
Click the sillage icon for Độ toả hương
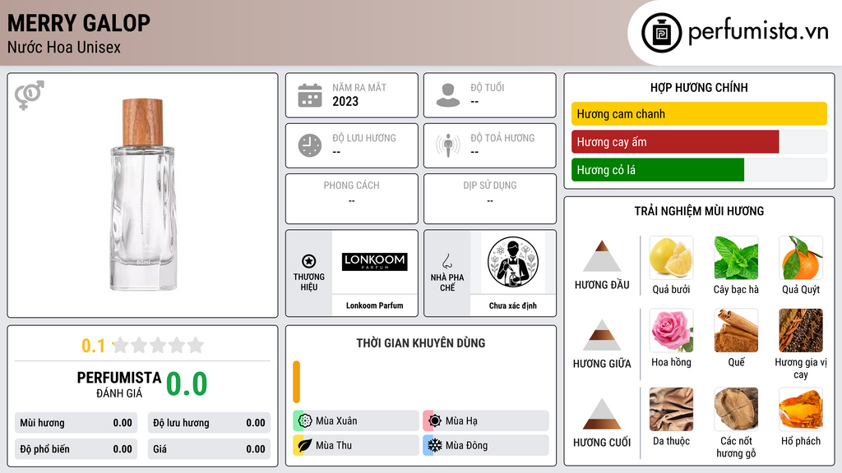(448, 145)
